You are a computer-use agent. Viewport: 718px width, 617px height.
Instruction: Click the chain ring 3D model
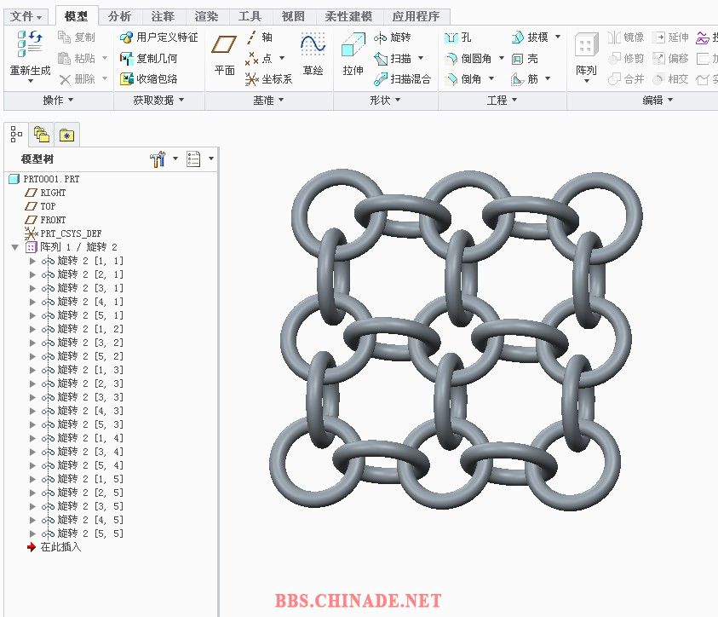coord(456,339)
